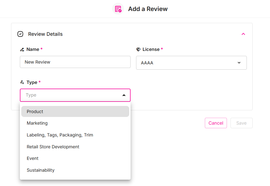
Task: Choose the Event type option
Action: (x=75, y=158)
